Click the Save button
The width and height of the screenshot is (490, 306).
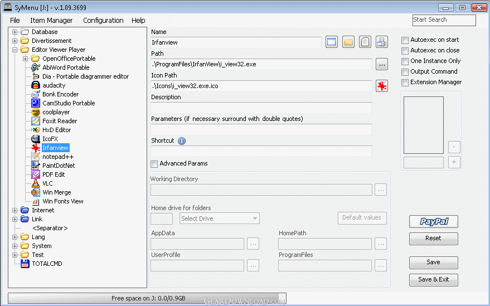click(x=434, y=263)
